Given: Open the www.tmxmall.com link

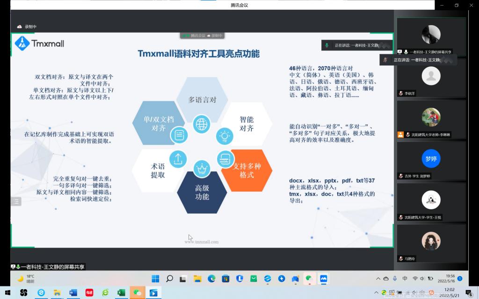Looking at the screenshot, I should (202, 242).
